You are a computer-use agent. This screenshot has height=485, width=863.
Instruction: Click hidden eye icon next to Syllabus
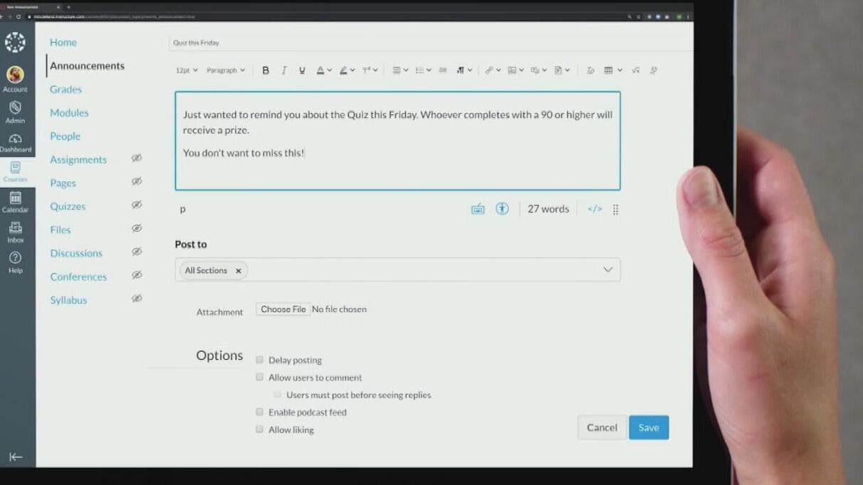click(x=137, y=299)
